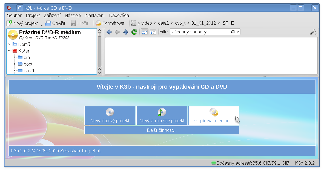Expand the bin folder node

click(x=15, y=57)
